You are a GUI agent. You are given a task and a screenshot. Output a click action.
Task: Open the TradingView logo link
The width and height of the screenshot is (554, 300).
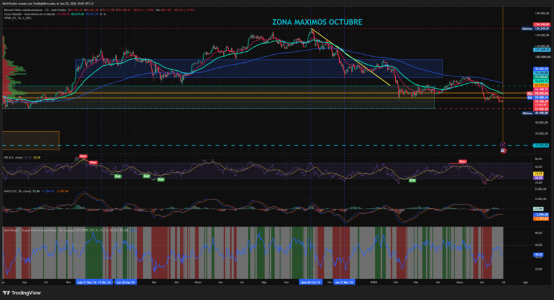point(22,293)
